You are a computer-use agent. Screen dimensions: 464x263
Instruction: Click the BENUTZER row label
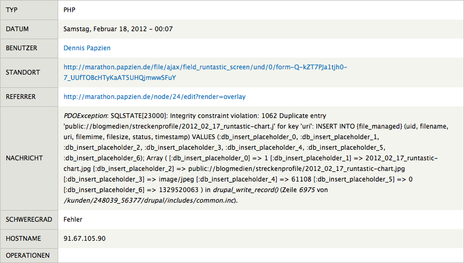pyautogui.click(x=22, y=48)
